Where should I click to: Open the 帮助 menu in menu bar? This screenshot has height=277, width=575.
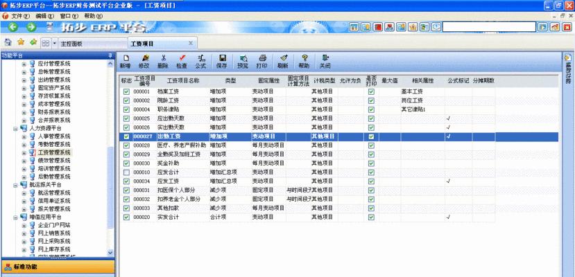pos(93,16)
